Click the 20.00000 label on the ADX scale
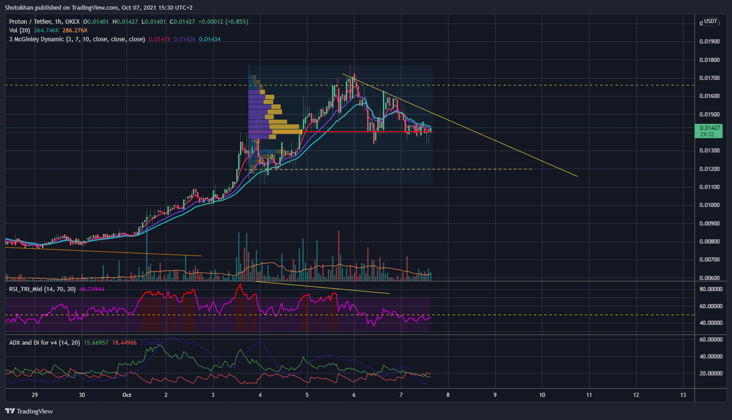 click(711, 373)
